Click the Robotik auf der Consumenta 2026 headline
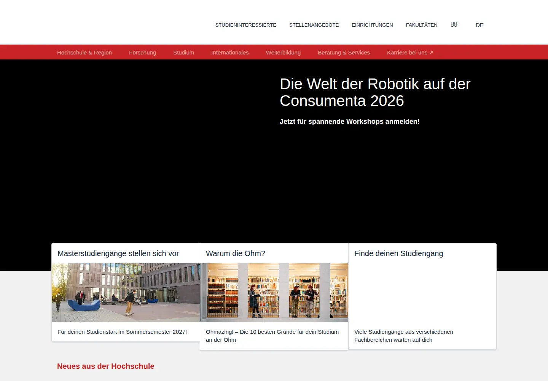548x381 pixels. pos(375,92)
